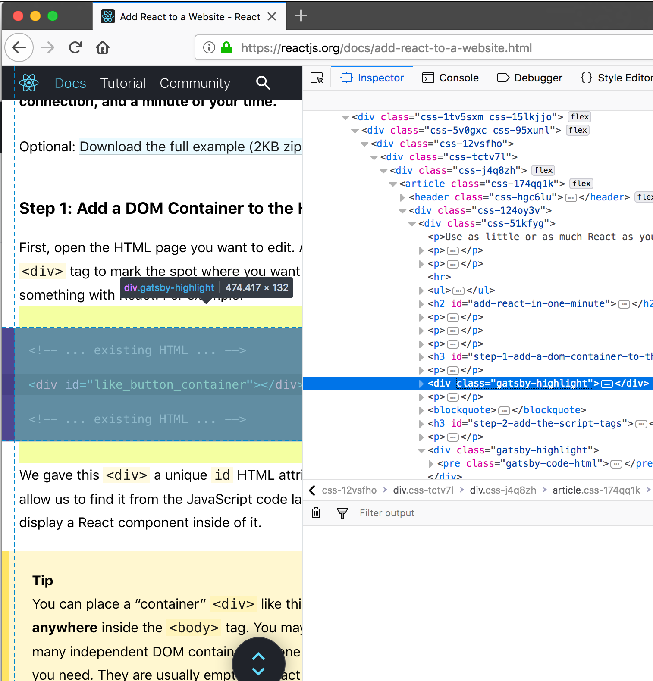
Task: Open a new browser tab
Action: [x=301, y=16]
